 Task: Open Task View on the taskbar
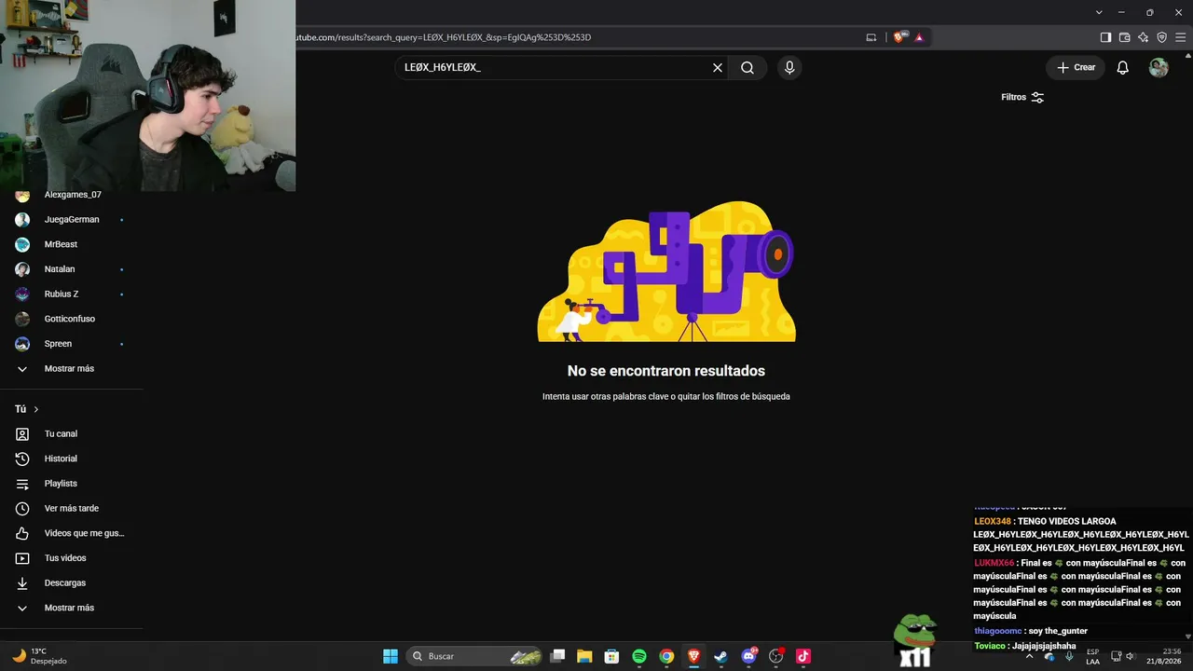[557, 656]
